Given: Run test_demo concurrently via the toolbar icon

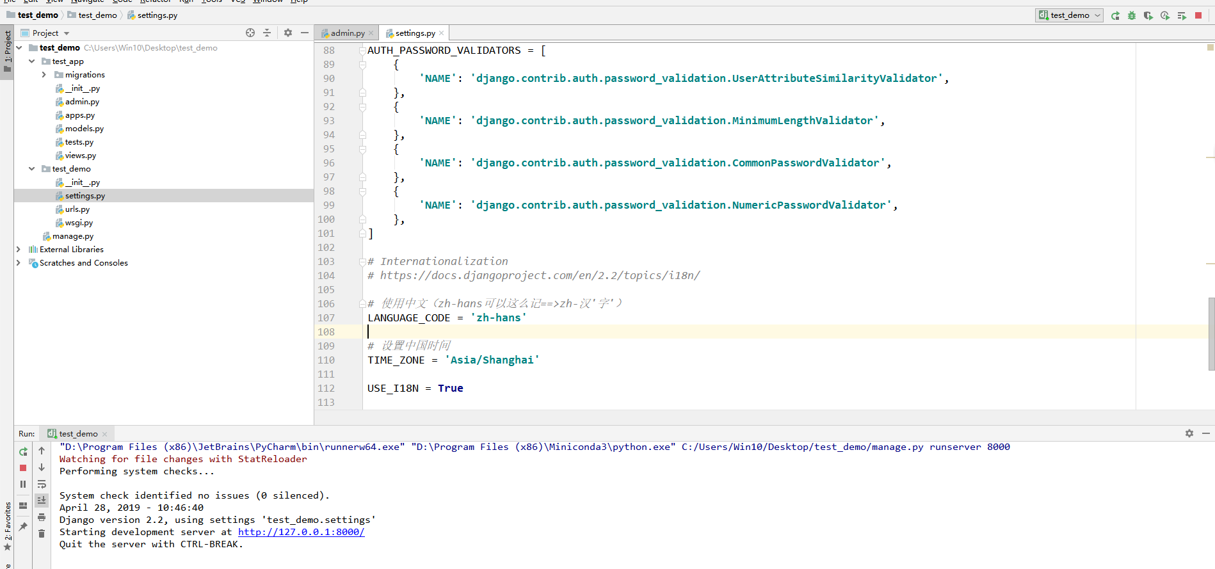Looking at the screenshot, I should point(1182,15).
